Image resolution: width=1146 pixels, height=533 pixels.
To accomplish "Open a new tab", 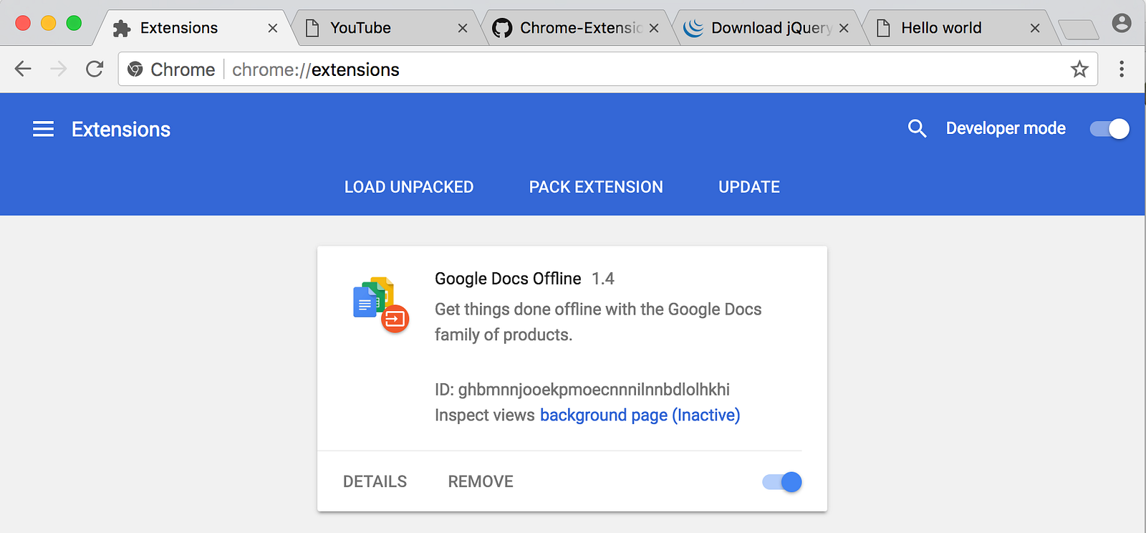I will click(1079, 29).
